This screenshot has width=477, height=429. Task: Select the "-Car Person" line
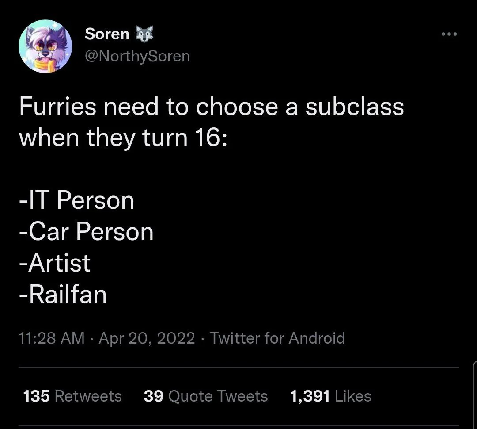pyautogui.click(x=87, y=232)
